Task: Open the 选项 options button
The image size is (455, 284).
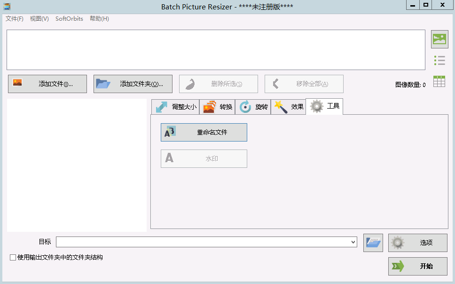Action: 418,243
